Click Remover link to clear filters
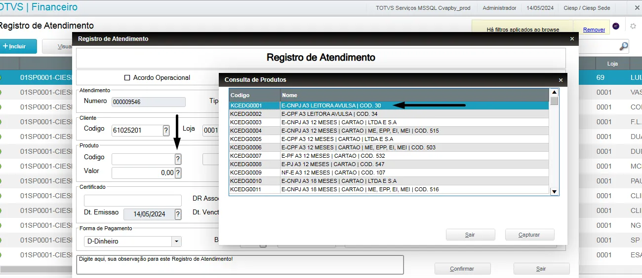This screenshot has height=278, width=642. [594, 30]
